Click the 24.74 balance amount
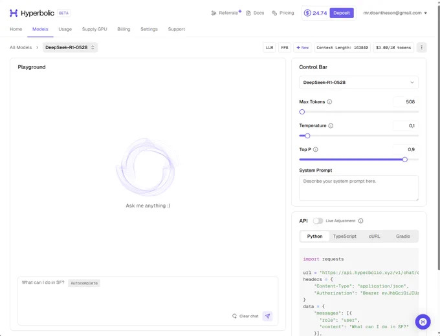Image resolution: width=440 pixels, height=336 pixels. pos(320,13)
